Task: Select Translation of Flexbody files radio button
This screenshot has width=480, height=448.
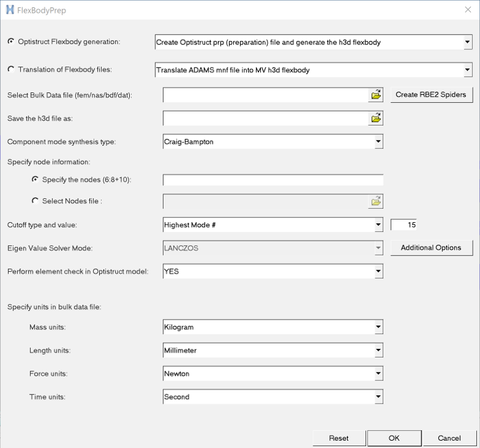Action: point(11,70)
